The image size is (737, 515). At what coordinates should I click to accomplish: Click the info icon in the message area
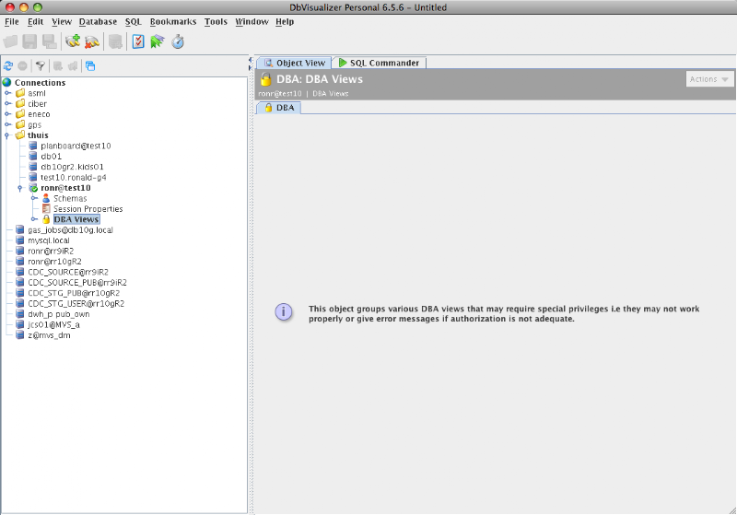pyautogui.click(x=284, y=312)
